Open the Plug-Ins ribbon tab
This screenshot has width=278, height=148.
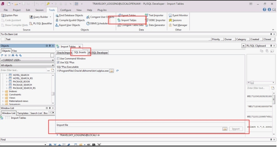click(x=102, y=10)
